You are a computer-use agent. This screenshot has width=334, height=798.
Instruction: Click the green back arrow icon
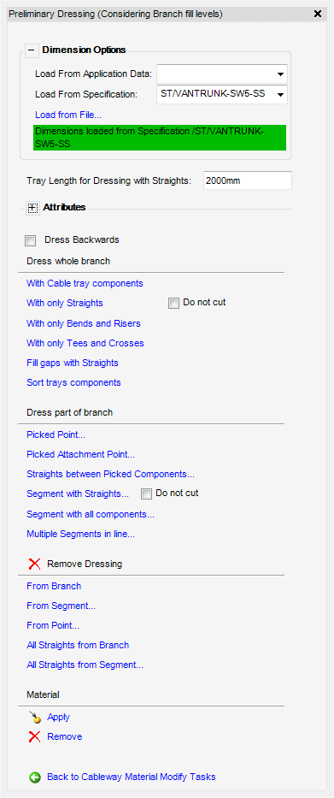point(34,777)
